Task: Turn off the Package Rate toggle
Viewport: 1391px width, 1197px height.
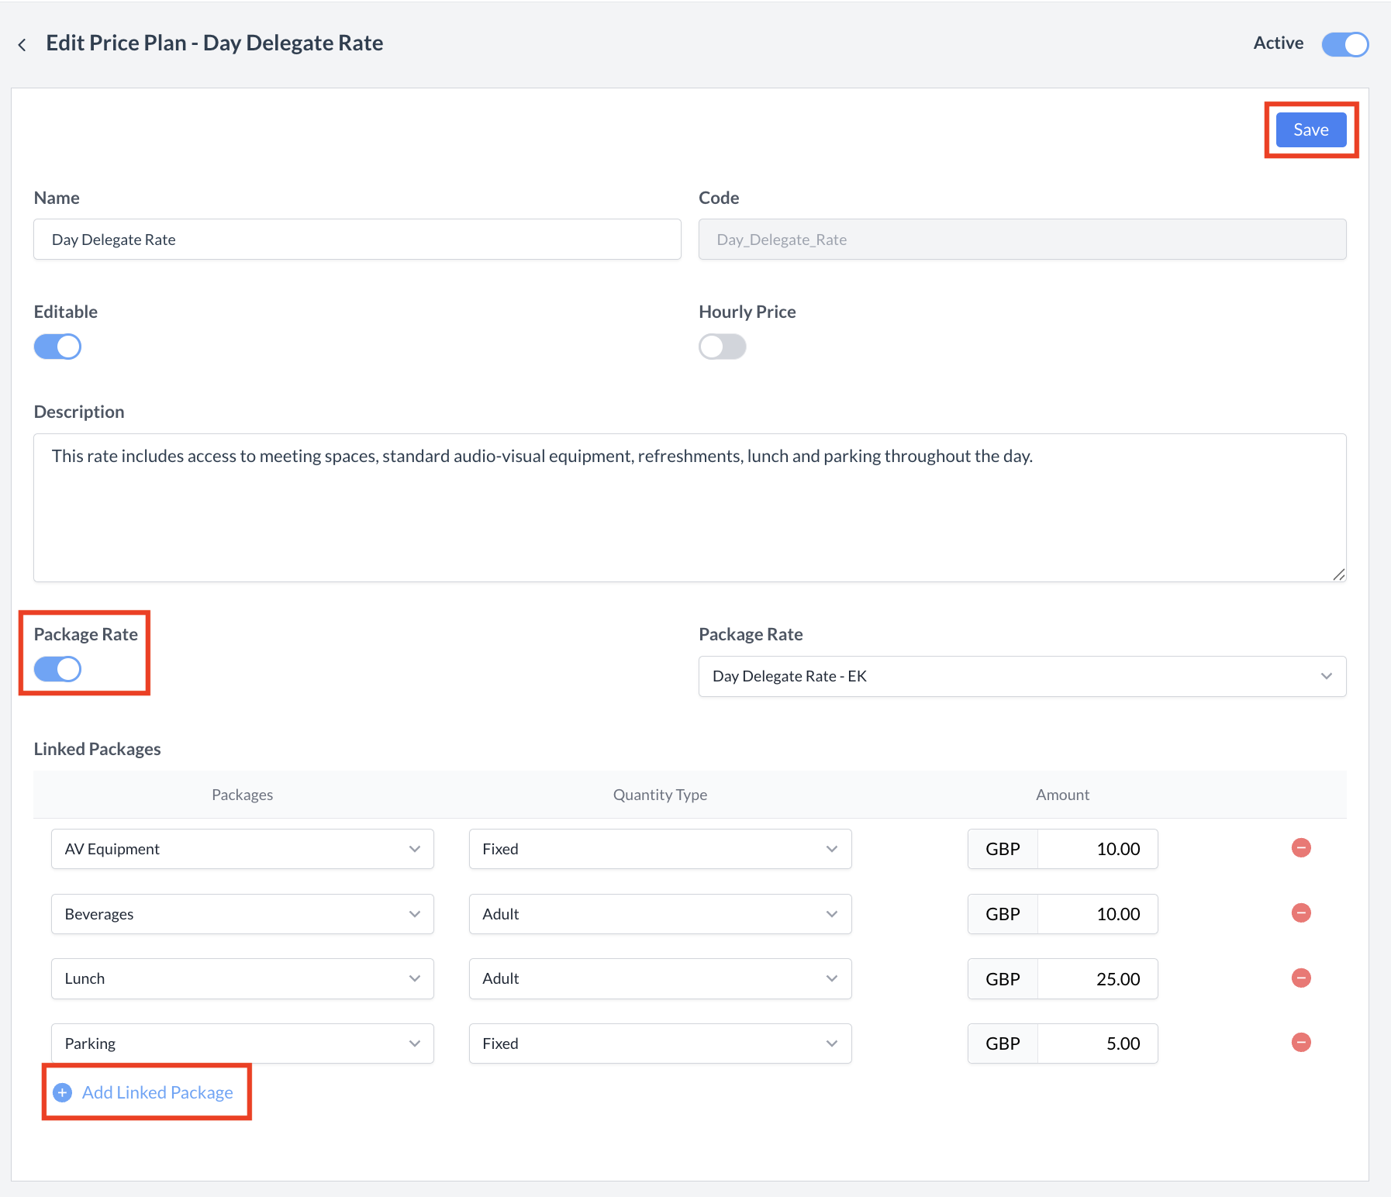Action: (58, 669)
